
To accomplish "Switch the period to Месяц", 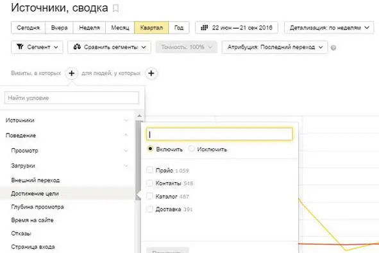I will pos(120,27).
